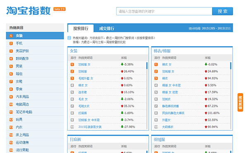Click the 女装 panel blue scrollbar thumb
The height and width of the screenshot is (153, 248).
(x=147, y=66)
